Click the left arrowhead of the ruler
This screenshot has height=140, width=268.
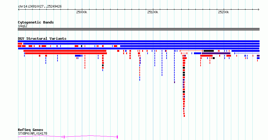pos(19,10)
